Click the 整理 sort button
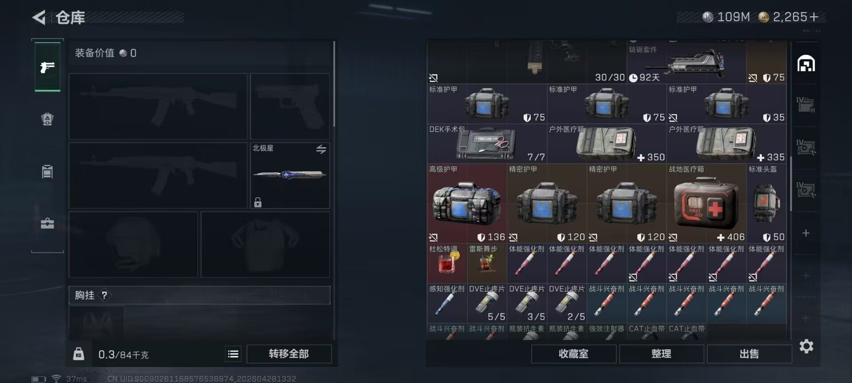This screenshot has height=383, width=852. point(661,354)
